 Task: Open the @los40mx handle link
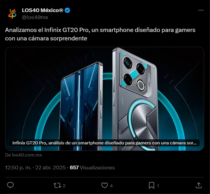pyautogui.click(x=35, y=17)
